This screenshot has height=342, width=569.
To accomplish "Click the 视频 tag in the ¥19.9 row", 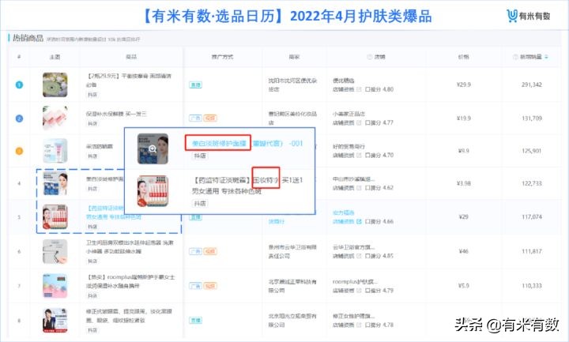I will click(210, 118).
